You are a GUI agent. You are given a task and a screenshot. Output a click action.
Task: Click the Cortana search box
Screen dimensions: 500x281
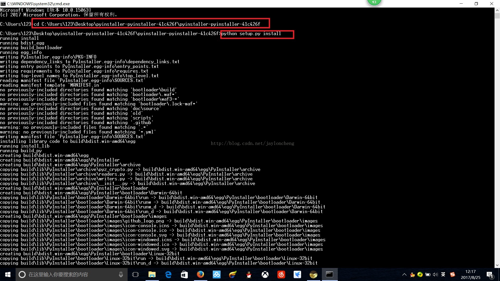coord(72,274)
